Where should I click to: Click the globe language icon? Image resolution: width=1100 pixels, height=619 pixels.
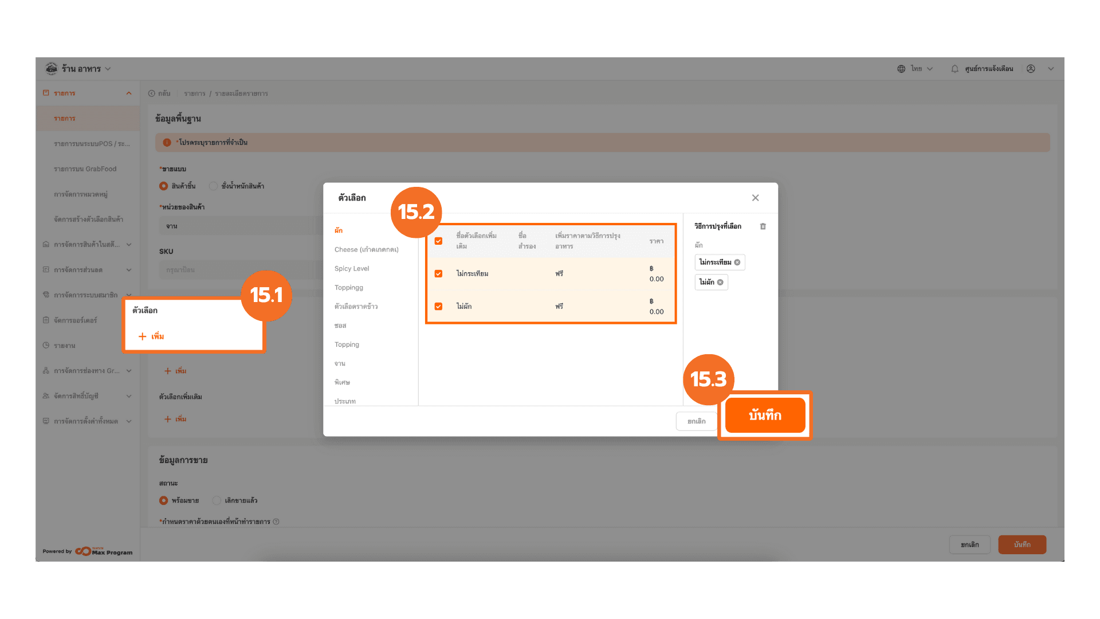pyautogui.click(x=901, y=69)
